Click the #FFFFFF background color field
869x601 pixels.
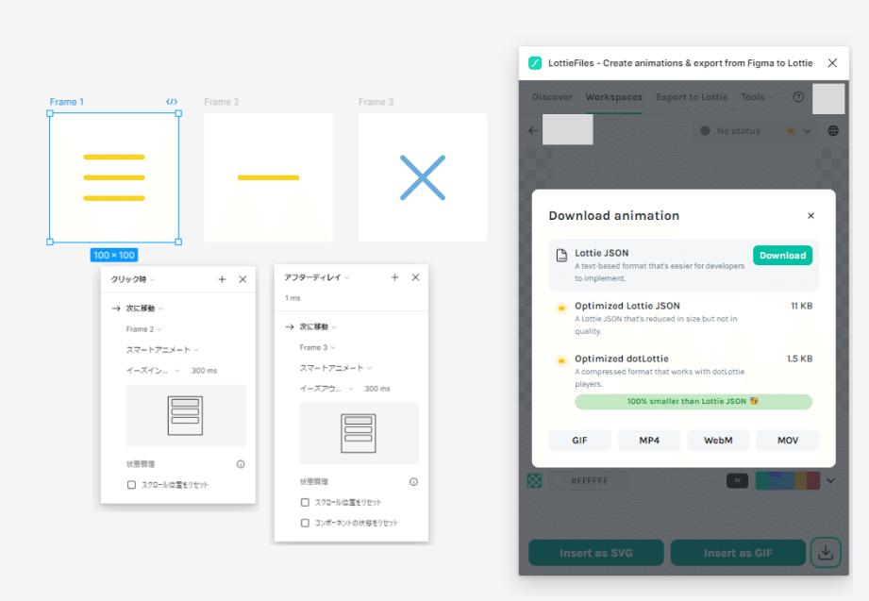[x=589, y=480]
